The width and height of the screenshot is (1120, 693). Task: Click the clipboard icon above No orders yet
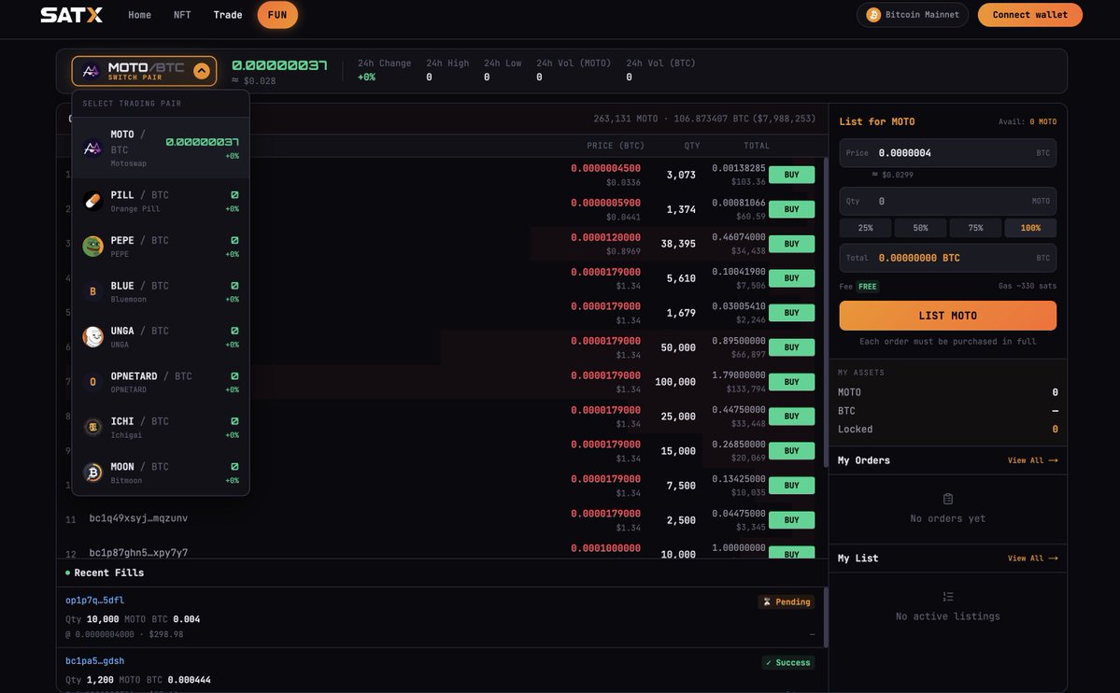(x=948, y=499)
